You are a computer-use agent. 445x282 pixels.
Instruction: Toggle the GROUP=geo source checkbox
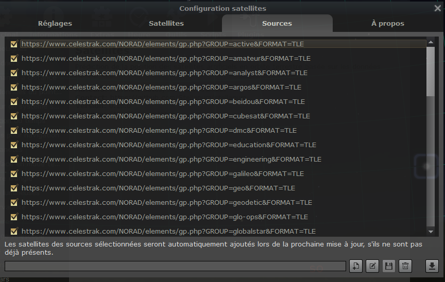coord(14,188)
